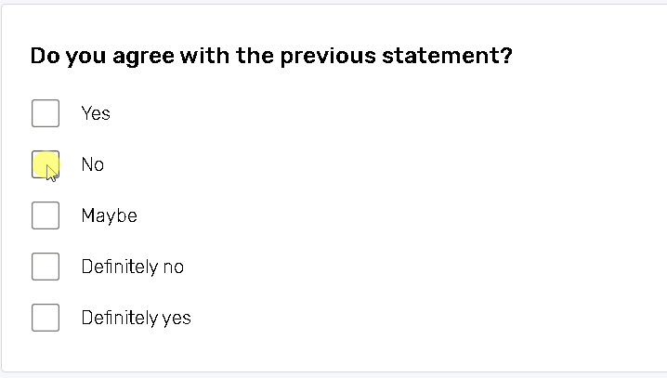Pick the "Definitely yes" label text
The width and height of the screenshot is (667, 378).
point(136,318)
